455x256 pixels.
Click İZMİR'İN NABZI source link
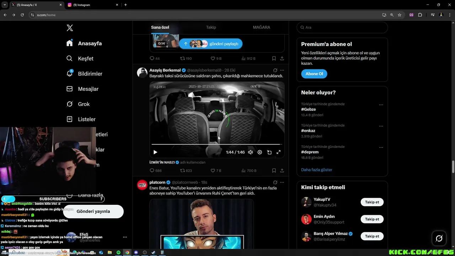point(162,162)
